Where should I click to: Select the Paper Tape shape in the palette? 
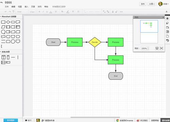pos(3,36)
